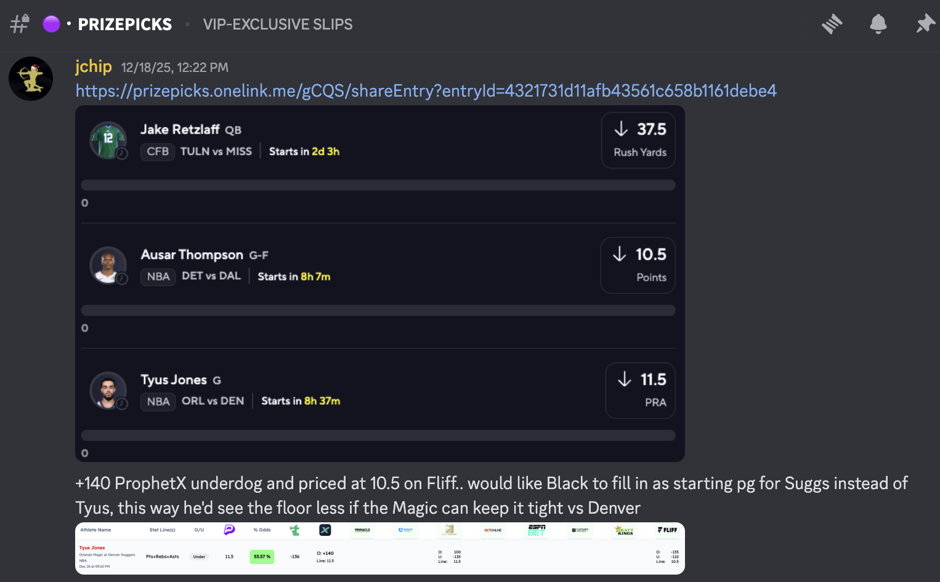Select the 10.5 Points under box

coord(638,265)
